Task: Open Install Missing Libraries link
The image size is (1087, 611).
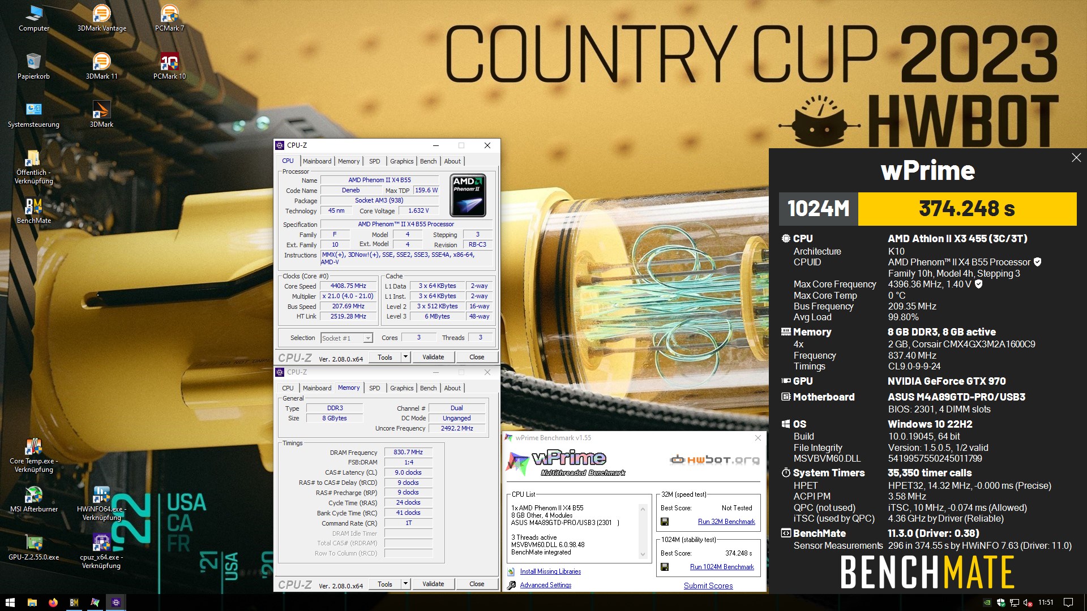Action: [550, 571]
